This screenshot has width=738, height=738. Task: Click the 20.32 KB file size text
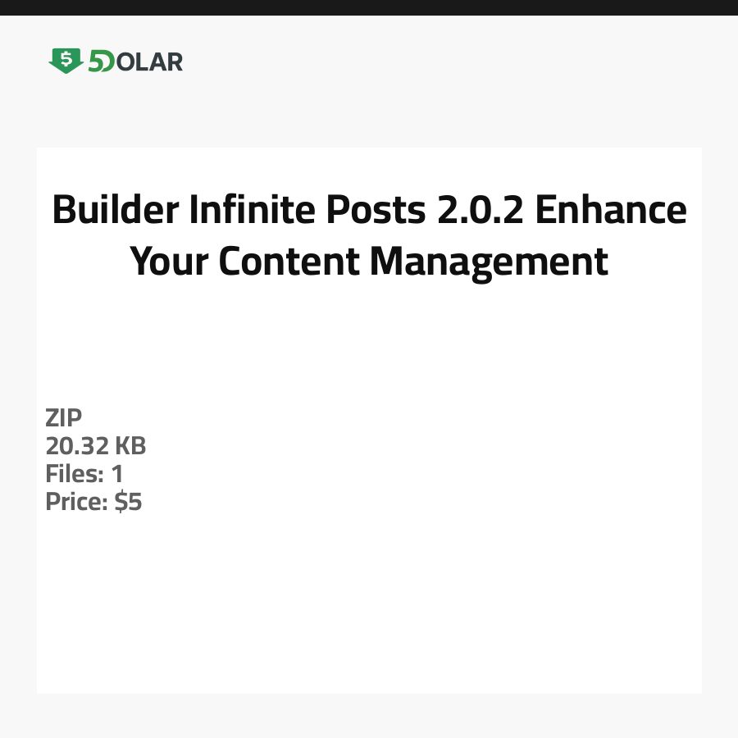96,446
